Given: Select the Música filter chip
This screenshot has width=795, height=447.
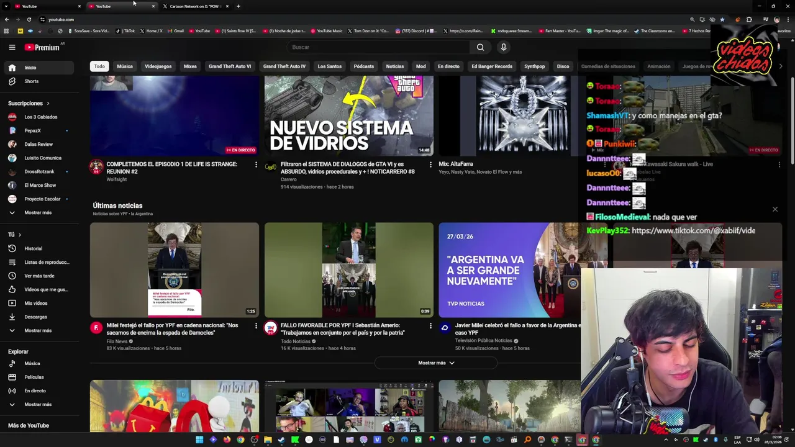Looking at the screenshot, I should [x=125, y=66].
